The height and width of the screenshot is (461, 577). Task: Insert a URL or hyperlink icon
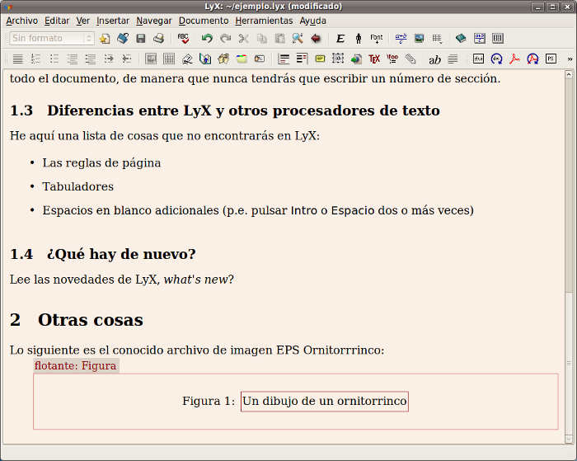[x=356, y=59]
